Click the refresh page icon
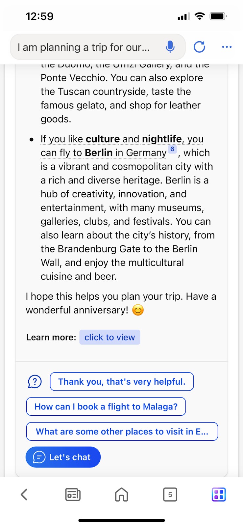 pyautogui.click(x=199, y=47)
